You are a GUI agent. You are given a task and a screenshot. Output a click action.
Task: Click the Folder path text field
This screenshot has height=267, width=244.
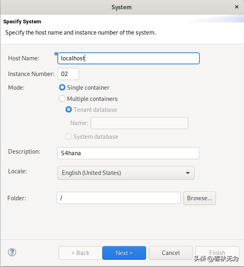[118, 198]
